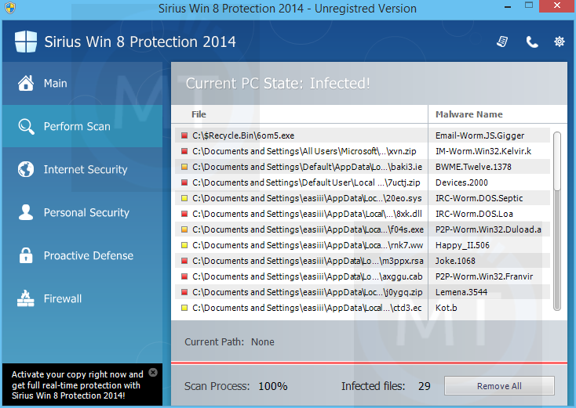This screenshot has height=408, width=576.
Task: Go to Personal Security section
Action: pos(82,212)
